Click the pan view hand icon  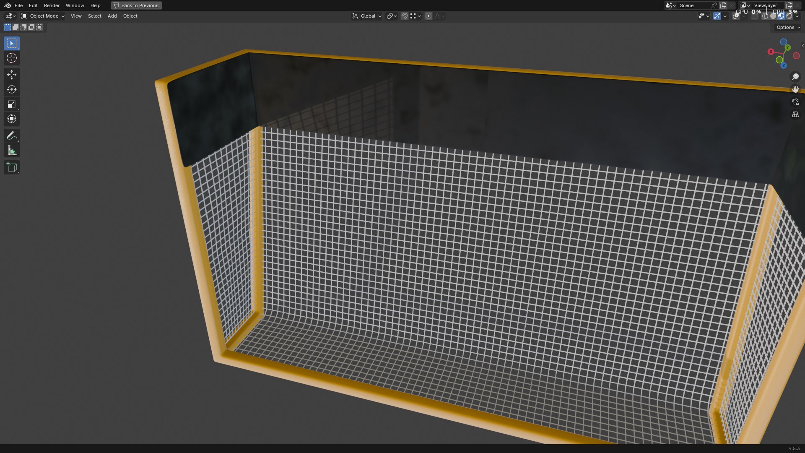coord(795,89)
